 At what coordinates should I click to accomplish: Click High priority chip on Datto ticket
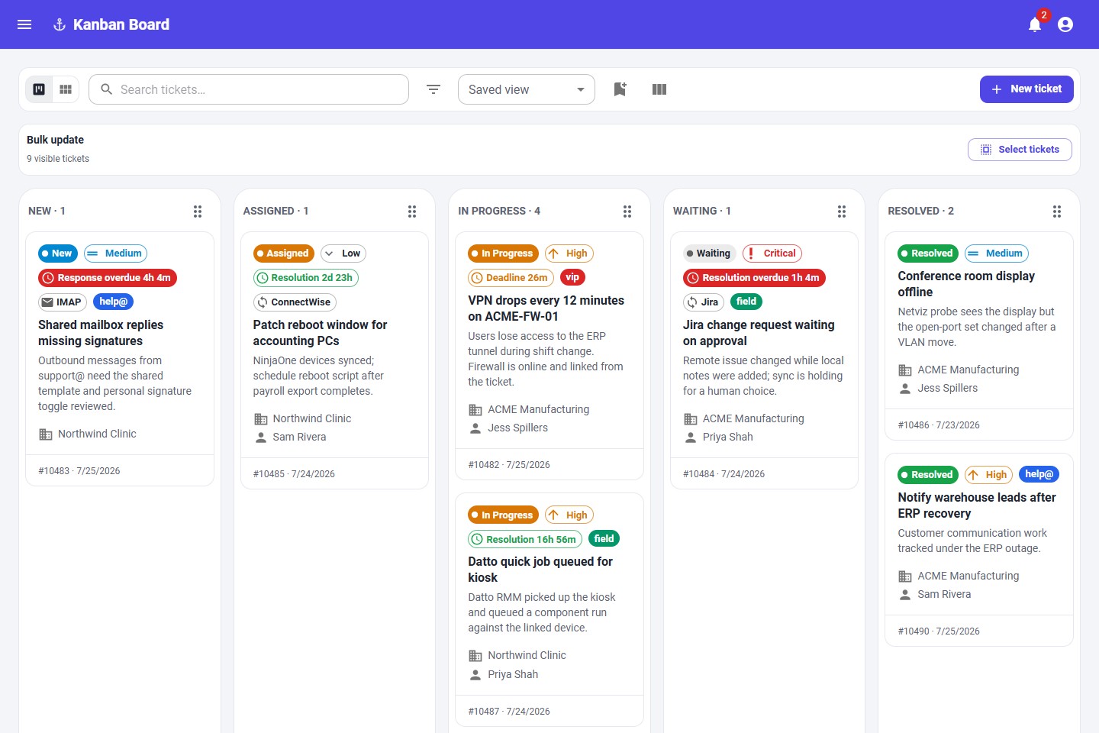click(569, 515)
